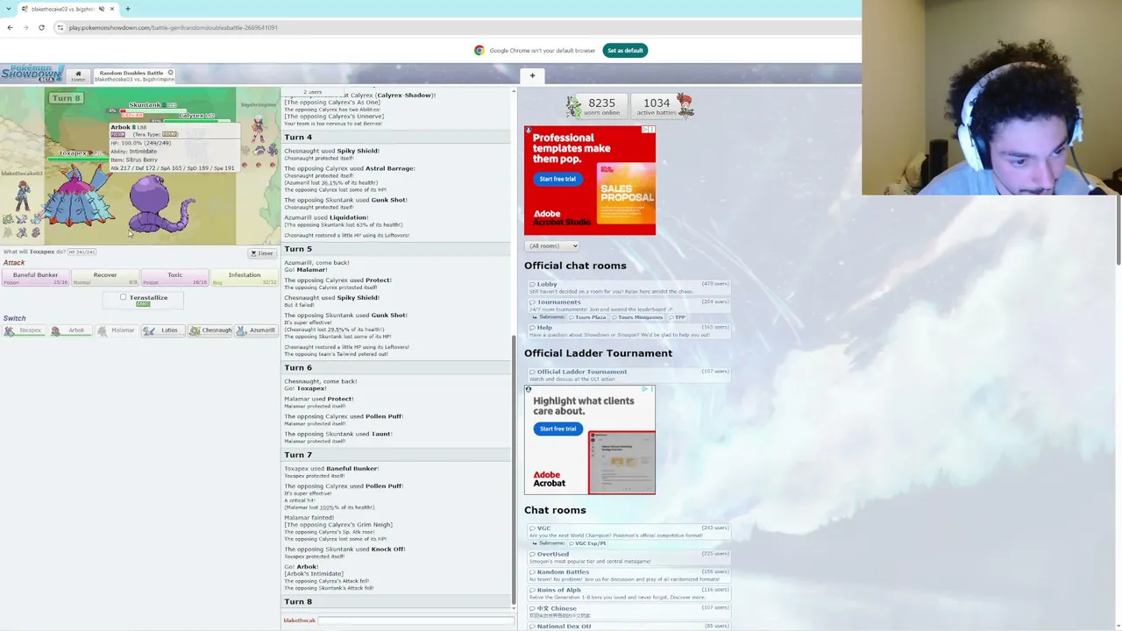Click the Chesnaught icon in the switch row
Image resolution: width=1122 pixels, height=631 pixels.
[x=195, y=330]
